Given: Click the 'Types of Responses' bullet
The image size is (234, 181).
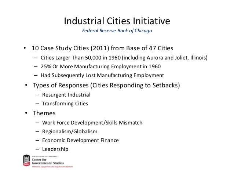Looking at the screenshot, I should pos(106,86).
